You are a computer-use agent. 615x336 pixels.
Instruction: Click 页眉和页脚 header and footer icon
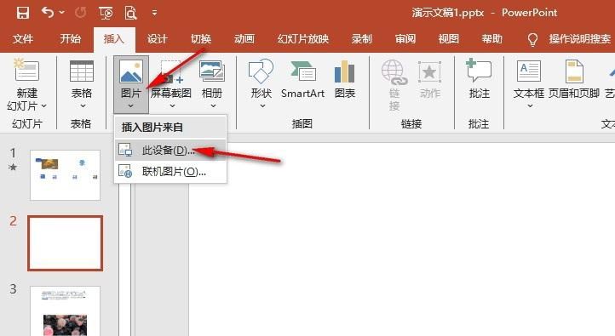click(574, 71)
